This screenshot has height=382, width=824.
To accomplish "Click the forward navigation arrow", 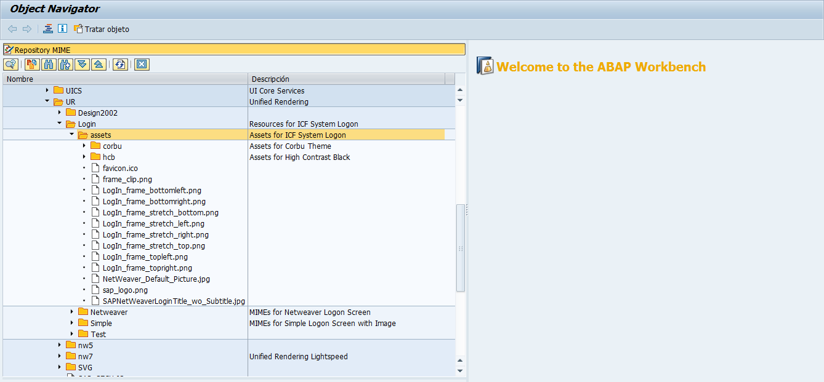I will click(26, 28).
